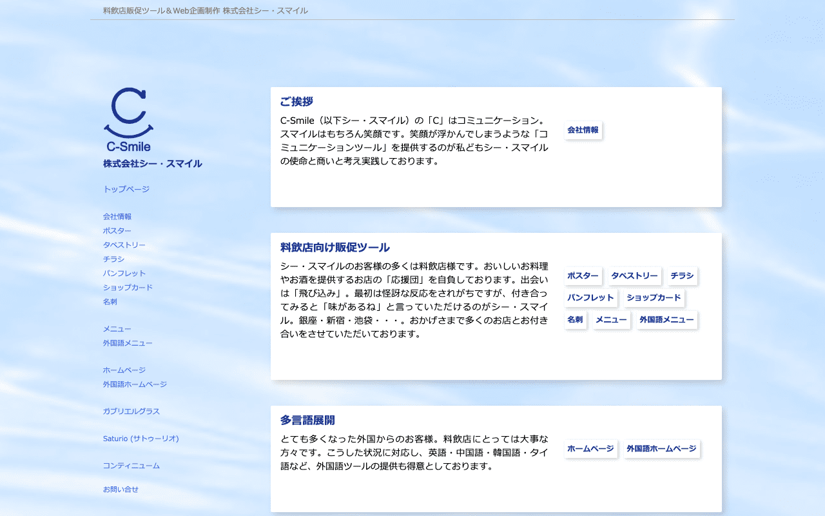Click the ショップカード button in the 料飲店向け販促ツール card

(x=654, y=298)
